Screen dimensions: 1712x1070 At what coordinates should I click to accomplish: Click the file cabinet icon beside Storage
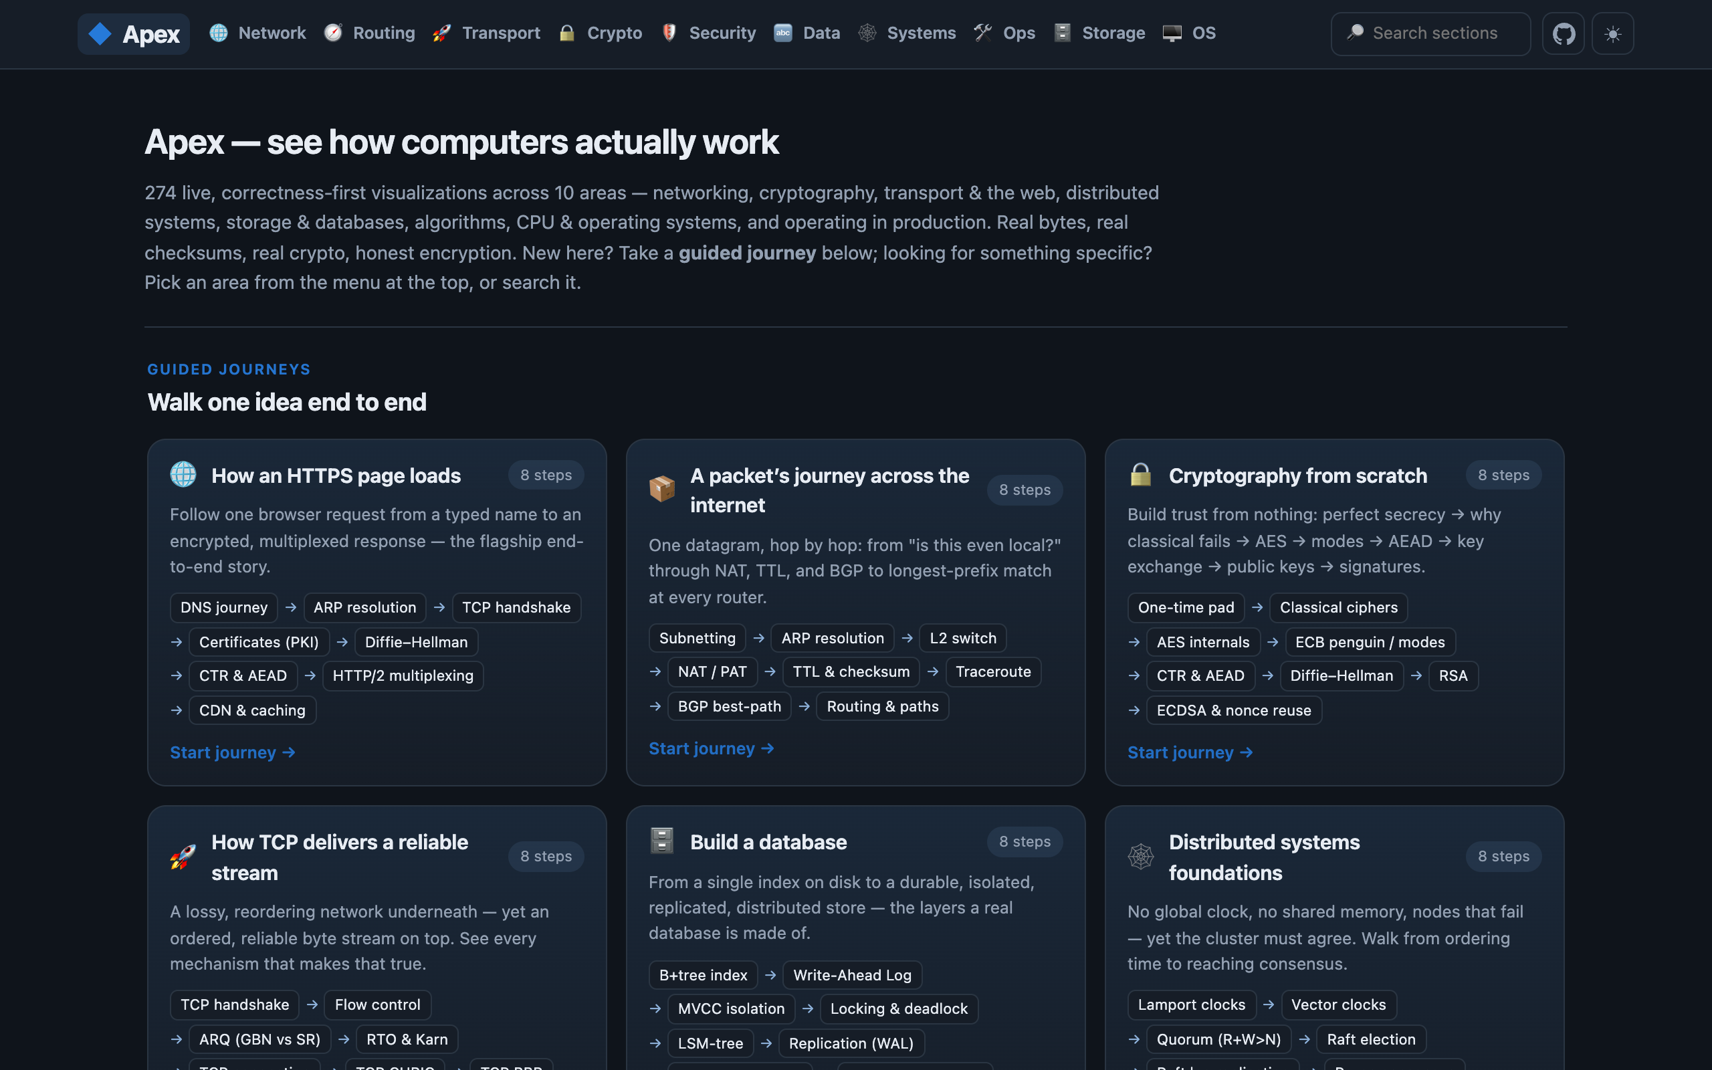coord(1063,33)
